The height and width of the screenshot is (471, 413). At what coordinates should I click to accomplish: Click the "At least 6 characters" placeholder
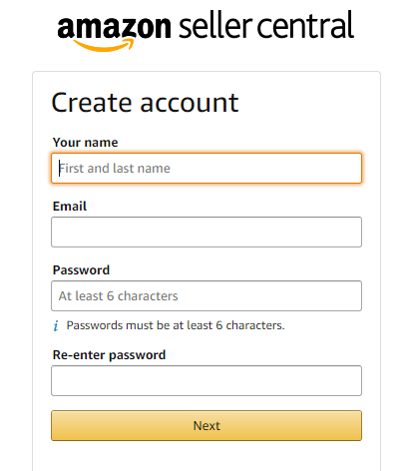[119, 296]
